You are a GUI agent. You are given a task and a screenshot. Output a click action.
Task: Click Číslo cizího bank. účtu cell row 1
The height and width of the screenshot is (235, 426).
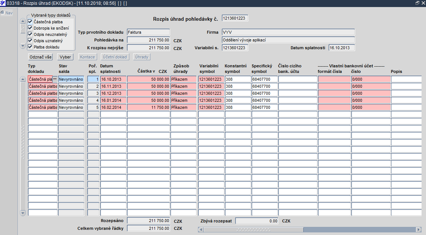coord(298,79)
